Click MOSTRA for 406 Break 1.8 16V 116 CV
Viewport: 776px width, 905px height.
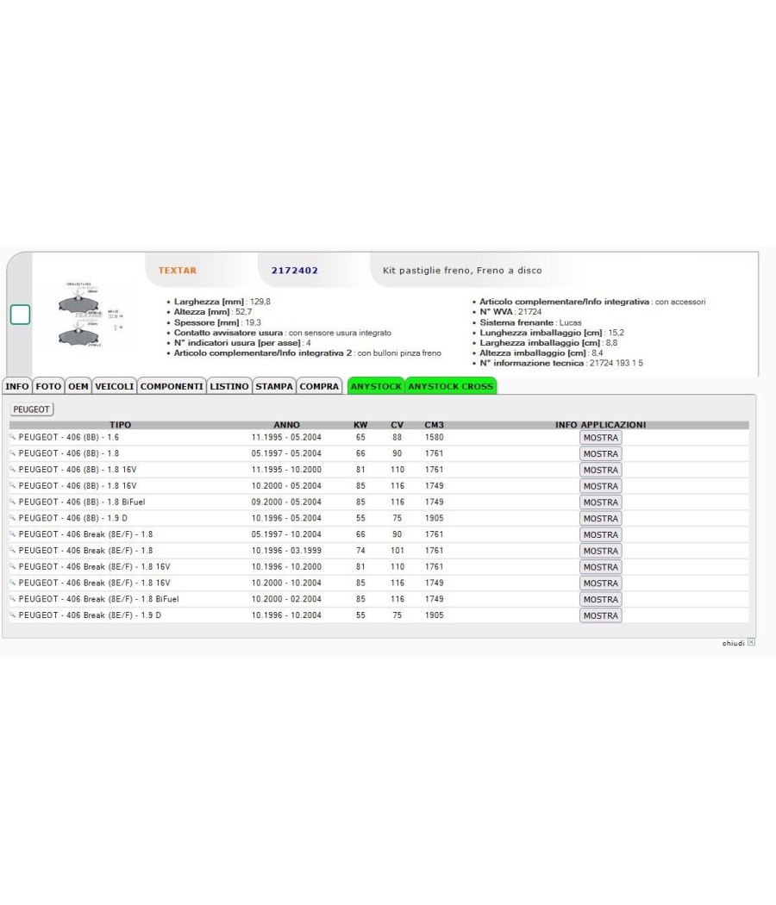(600, 583)
